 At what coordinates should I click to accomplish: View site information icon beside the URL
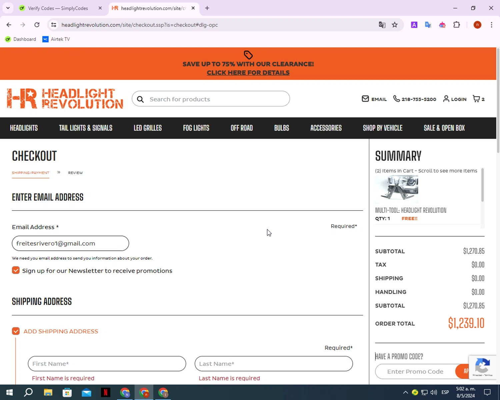[x=54, y=25]
